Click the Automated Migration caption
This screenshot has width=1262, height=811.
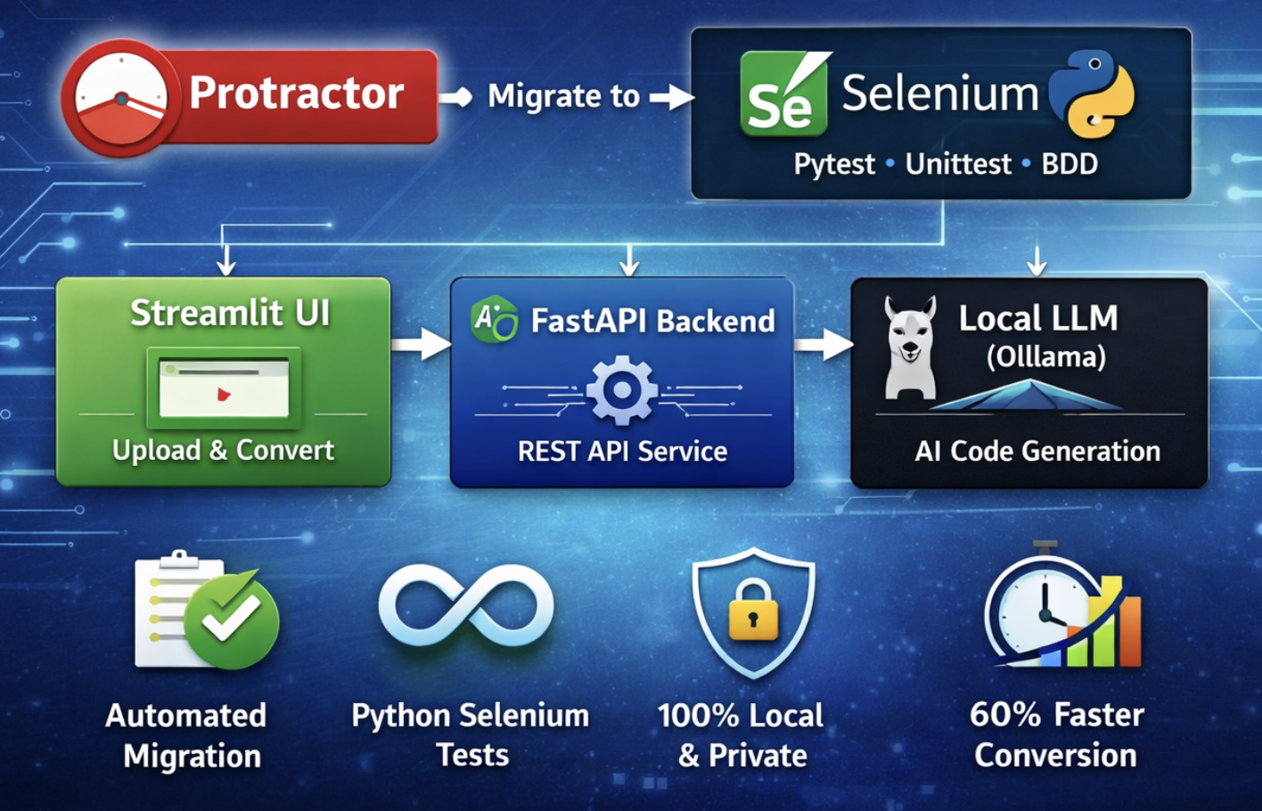coord(188,735)
